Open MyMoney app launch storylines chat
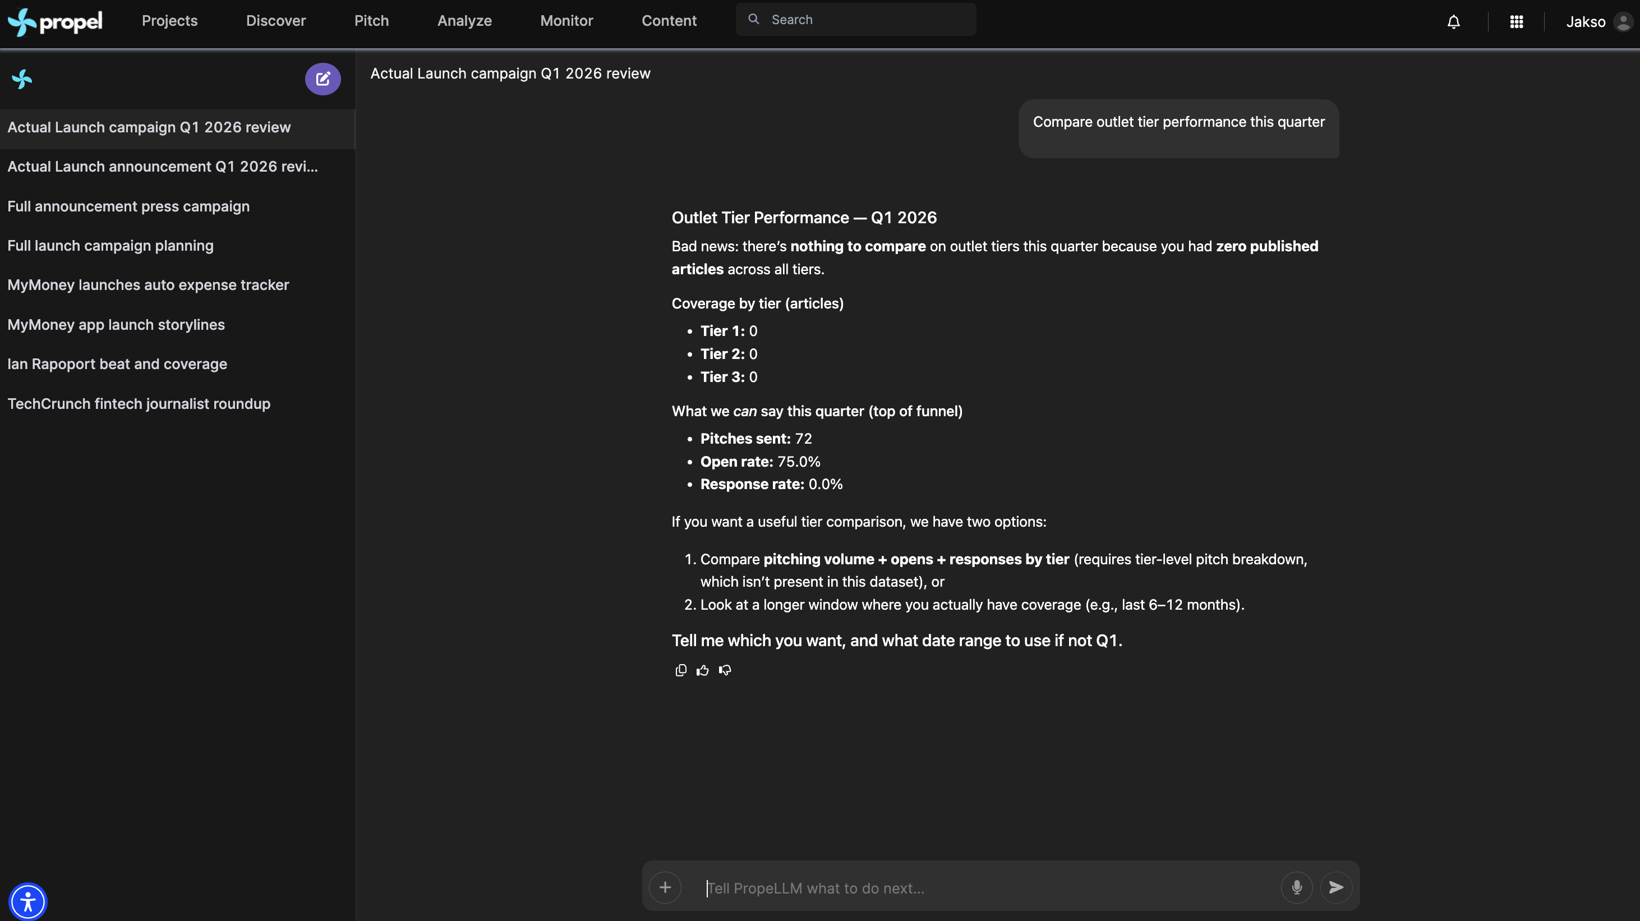Viewport: 1640px width, 921px height. [x=116, y=325]
